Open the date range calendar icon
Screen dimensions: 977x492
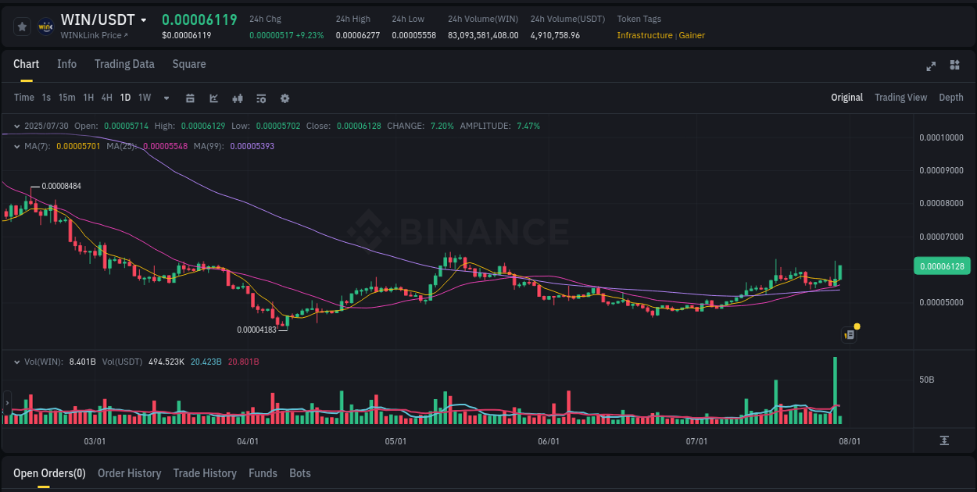tap(191, 98)
